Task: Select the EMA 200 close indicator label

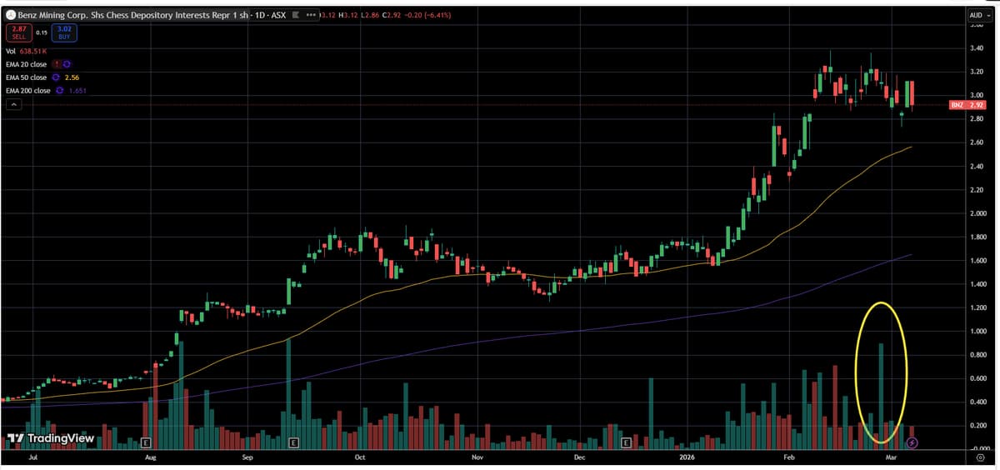Action: [29, 91]
